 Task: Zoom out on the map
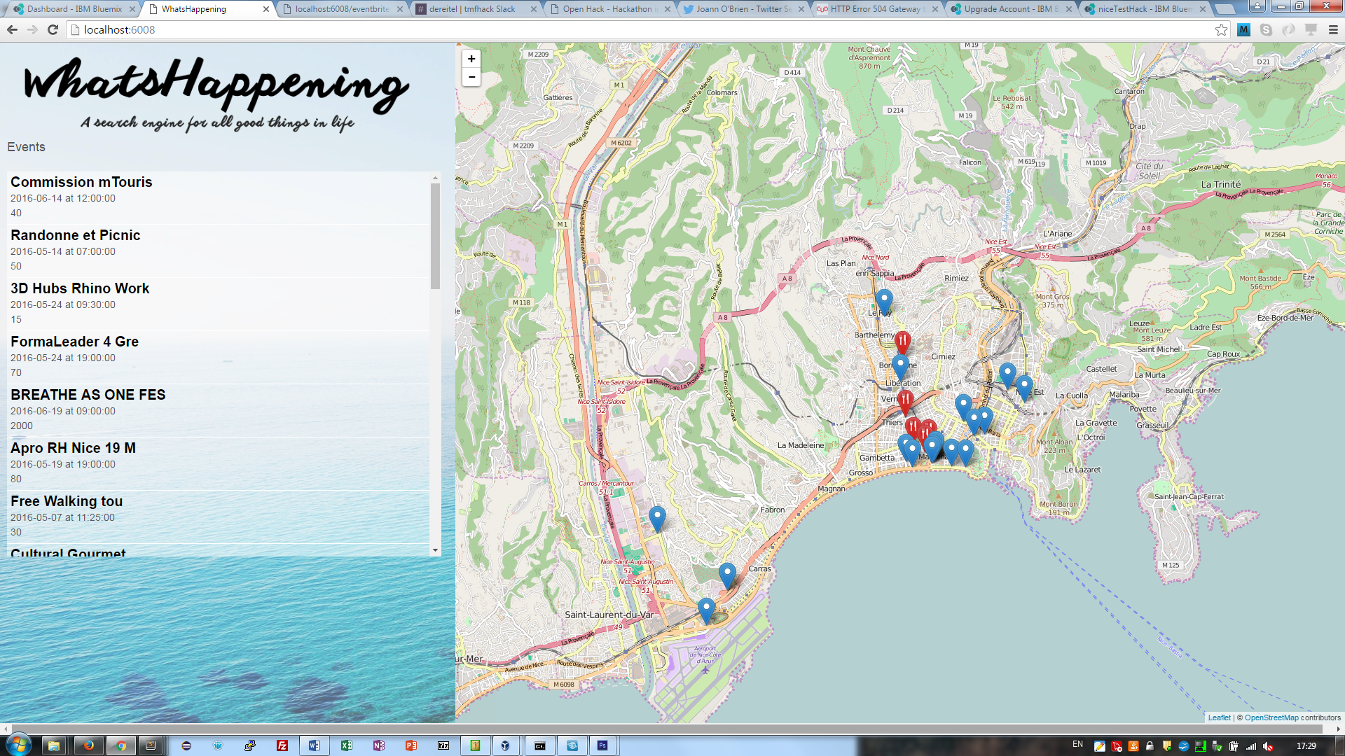pos(471,77)
